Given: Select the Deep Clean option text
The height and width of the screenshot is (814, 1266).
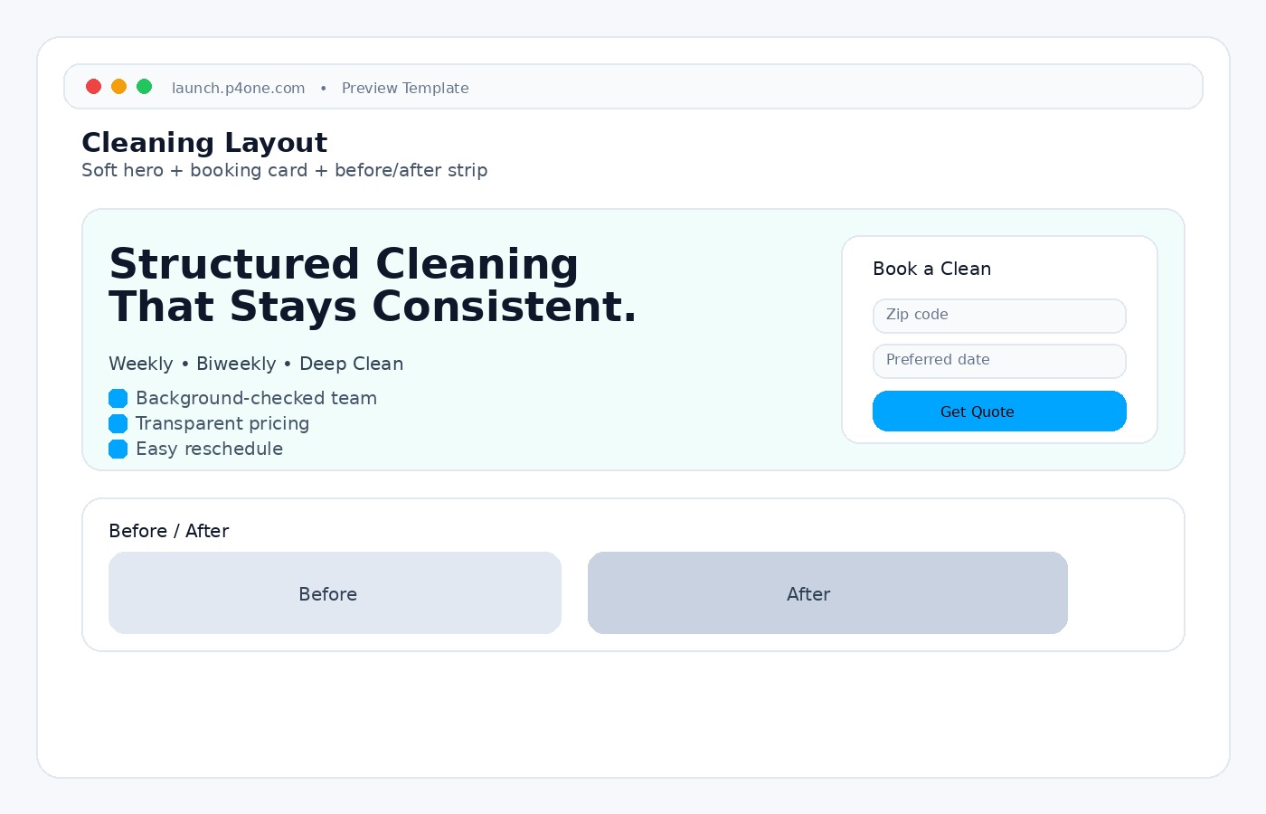Looking at the screenshot, I should click(351, 364).
